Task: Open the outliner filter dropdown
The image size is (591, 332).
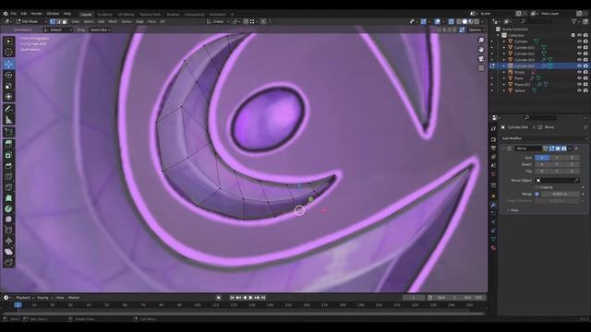Action: [x=575, y=22]
